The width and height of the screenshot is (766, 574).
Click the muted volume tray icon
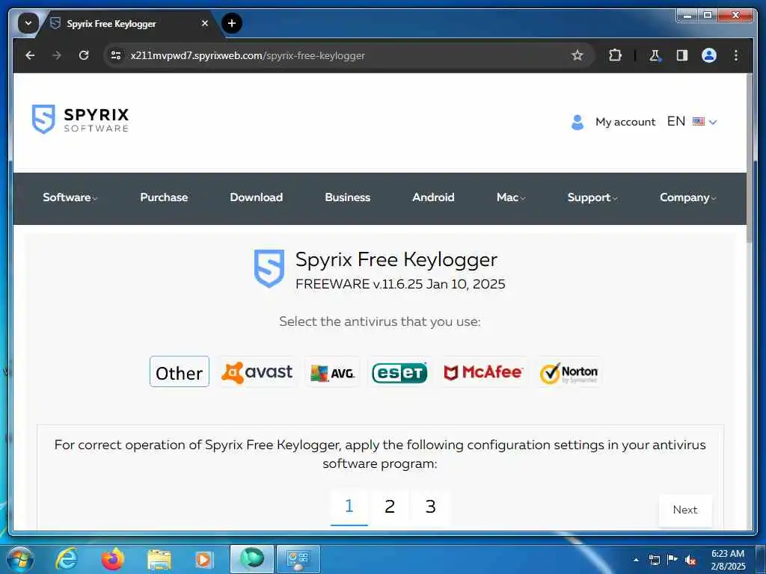coord(690,561)
